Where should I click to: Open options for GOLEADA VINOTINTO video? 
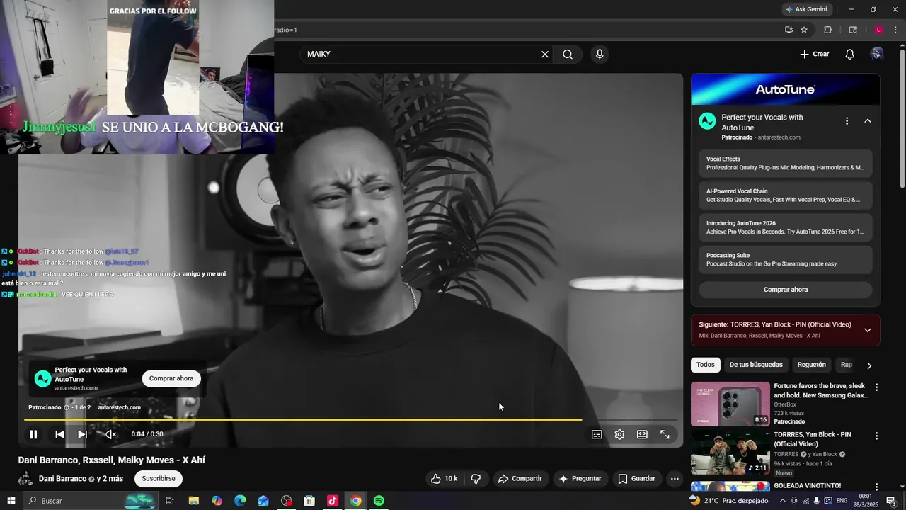pyautogui.click(x=876, y=487)
